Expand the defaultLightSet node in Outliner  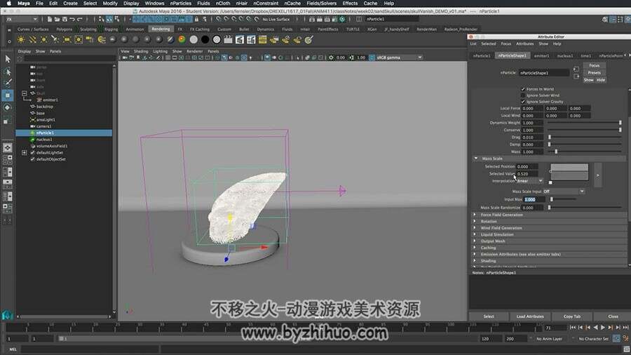click(24, 152)
